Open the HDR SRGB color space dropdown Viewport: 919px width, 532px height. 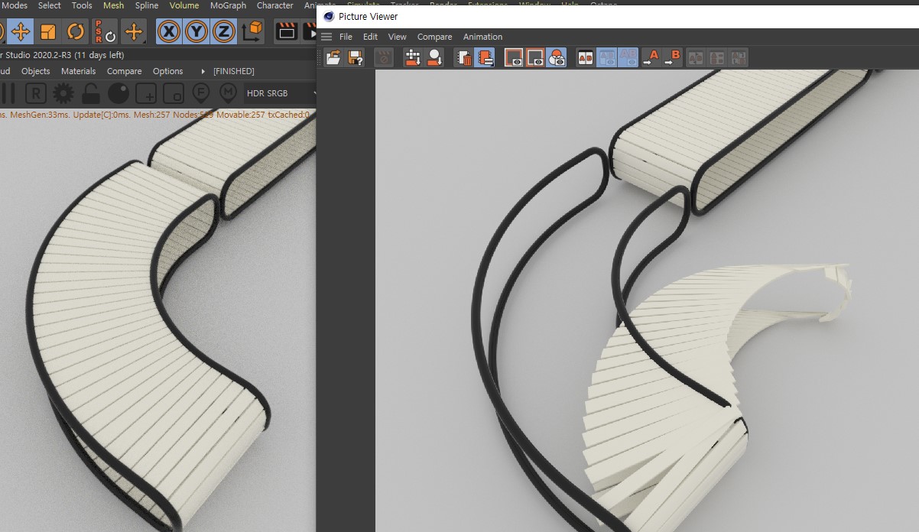pos(279,93)
